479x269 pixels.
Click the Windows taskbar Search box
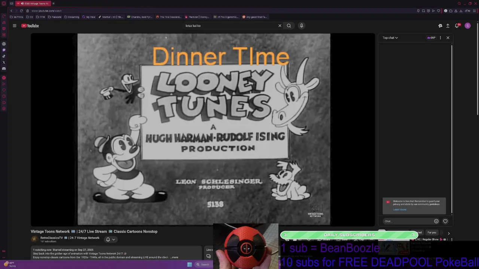point(203,265)
